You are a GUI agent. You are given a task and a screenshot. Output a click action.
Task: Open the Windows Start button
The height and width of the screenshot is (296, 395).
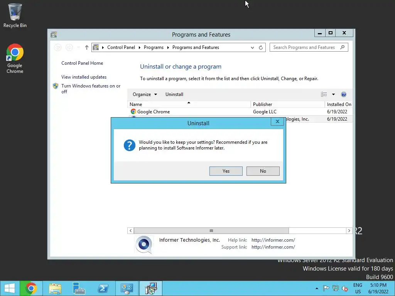(10, 288)
